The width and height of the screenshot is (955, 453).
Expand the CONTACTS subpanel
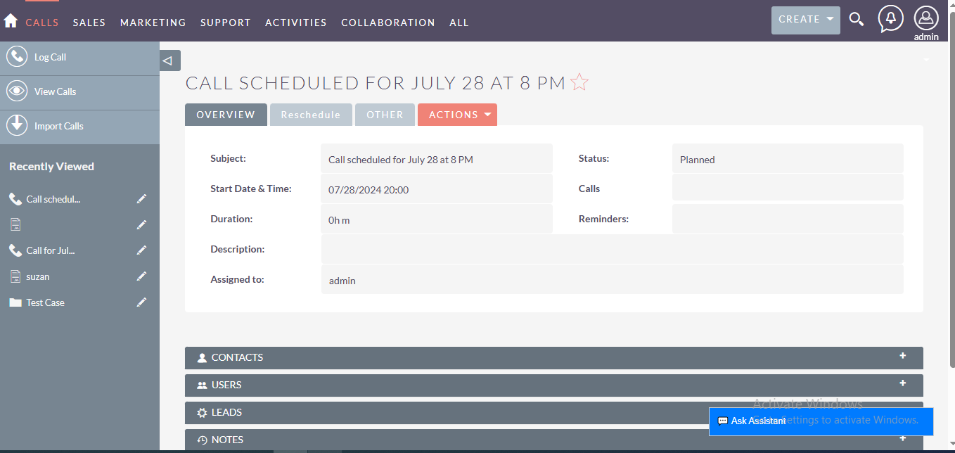[x=902, y=356]
